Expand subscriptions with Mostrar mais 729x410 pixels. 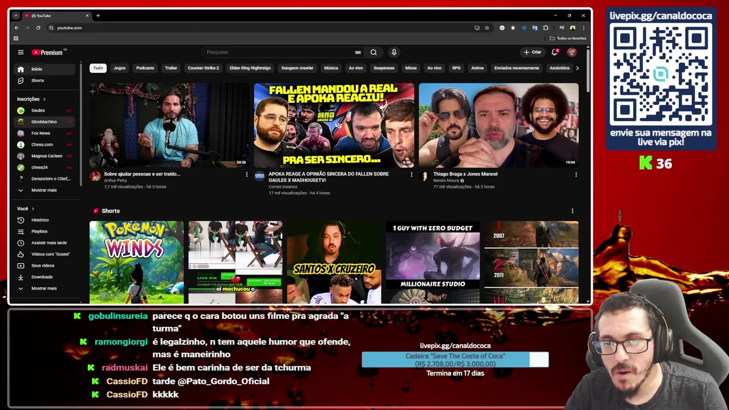click(44, 190)
